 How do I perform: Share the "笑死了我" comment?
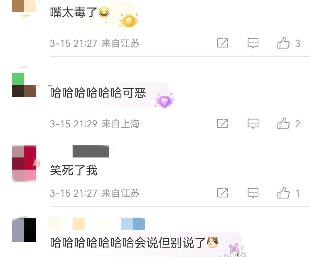coord(223,193)
